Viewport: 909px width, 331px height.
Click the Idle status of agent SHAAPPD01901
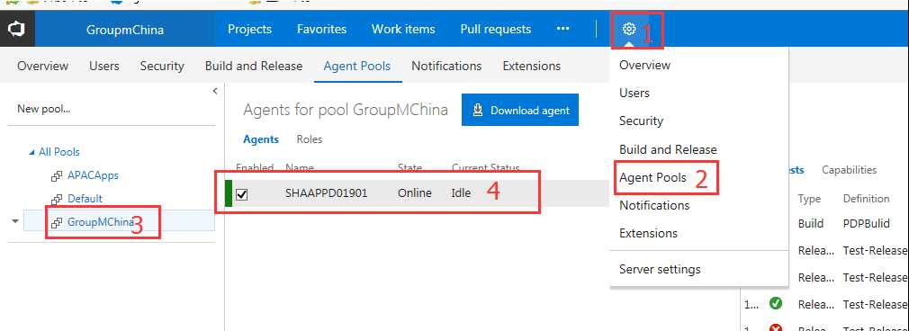461,193
